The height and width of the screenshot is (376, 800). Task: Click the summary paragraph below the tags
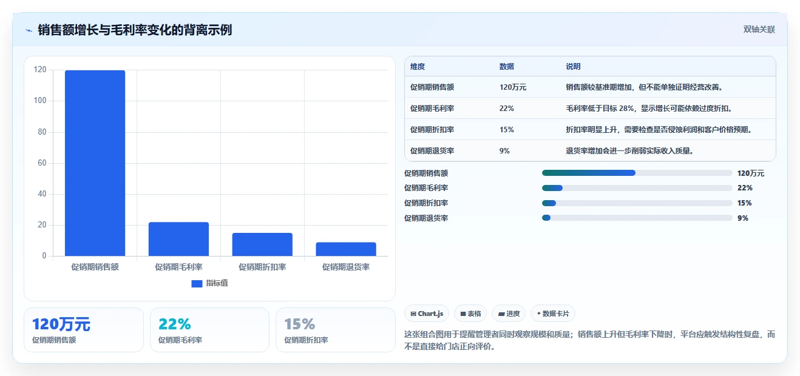pos(590,341)
